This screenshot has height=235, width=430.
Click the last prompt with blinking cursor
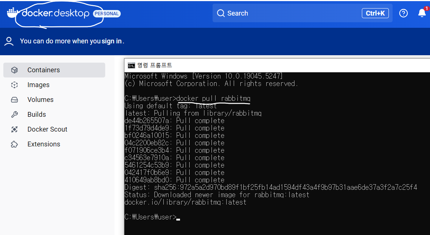[152, 217]
